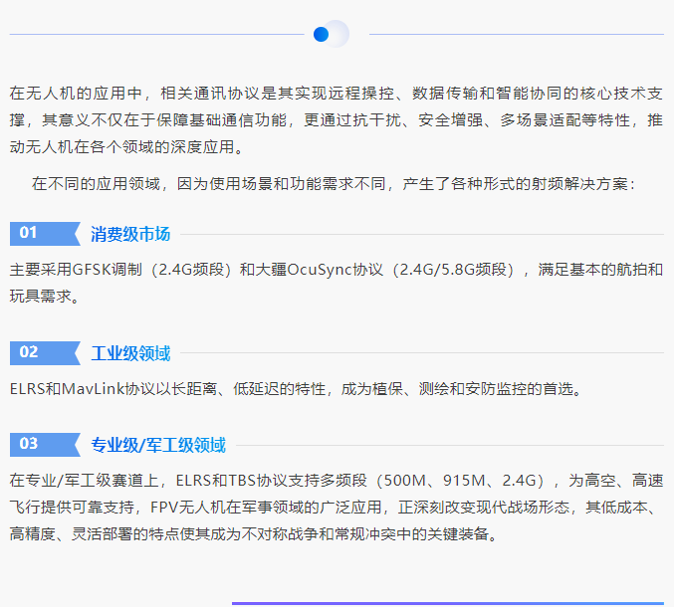678x616 pixels.
Task: Select the heading 工业级领域
Action: coord(131,355)
